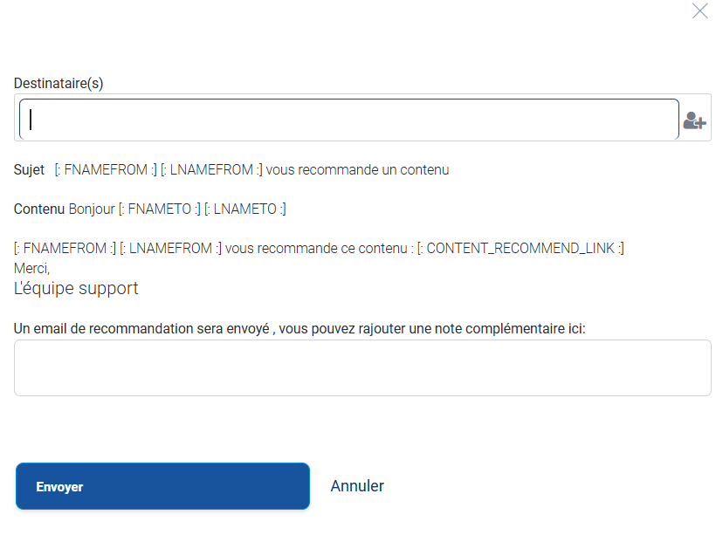The image size is (716, 542).
Task: Close the recommendation dialog with the X
Action: 699,11
